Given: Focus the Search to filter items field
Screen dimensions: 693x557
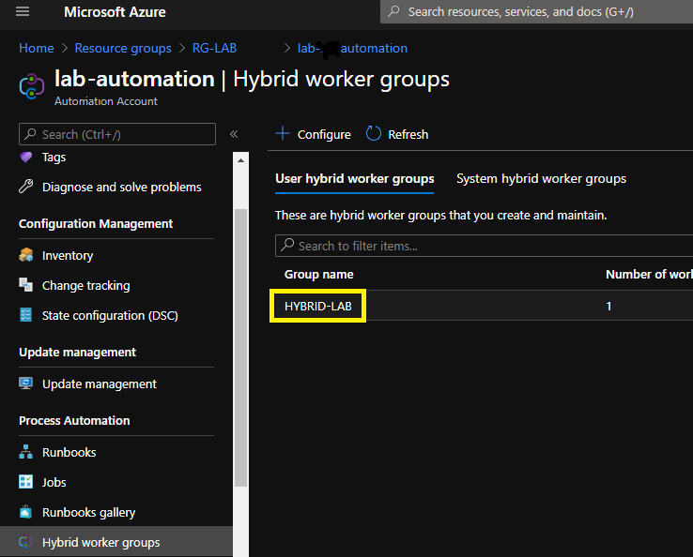Looking at the screenshot, I should 484,246.
